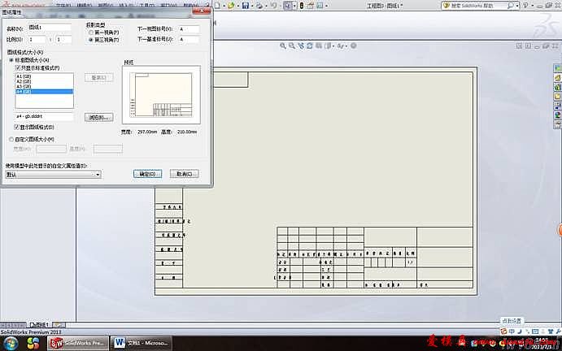Enable 自定义图纸大小 radio option
The image size is (562, 351).
pos(11,139)
